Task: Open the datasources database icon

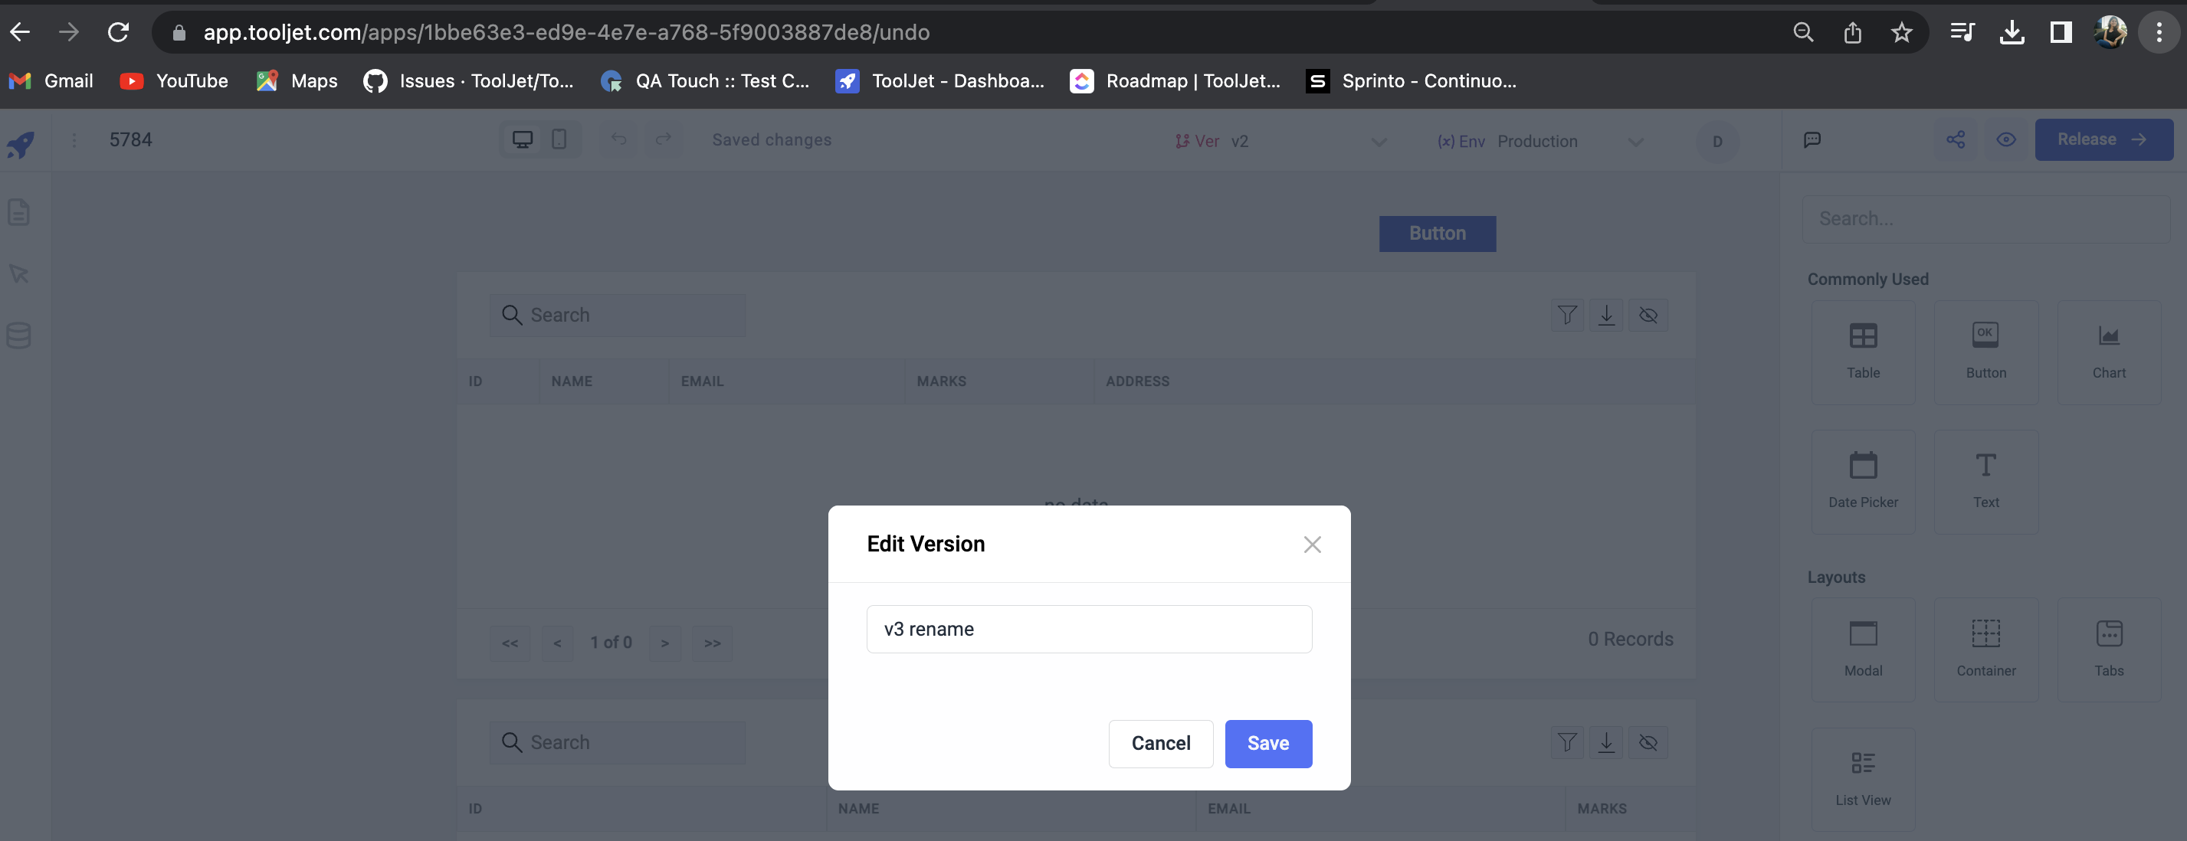Action: [x=18, y=335]
